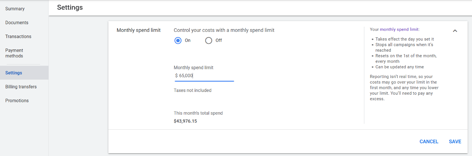Click the Taxes not included note
472x156 pixels.
tap(193, 90)
